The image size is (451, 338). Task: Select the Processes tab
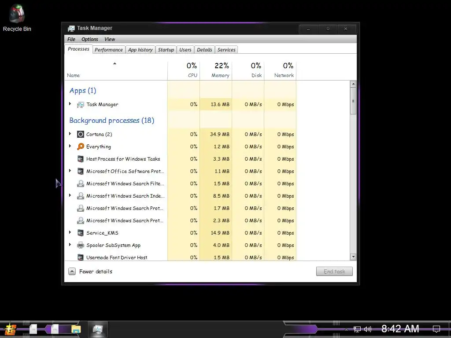[78, 49]
